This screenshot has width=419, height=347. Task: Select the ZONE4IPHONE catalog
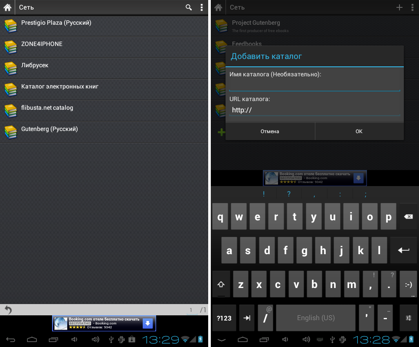(104, 47)
